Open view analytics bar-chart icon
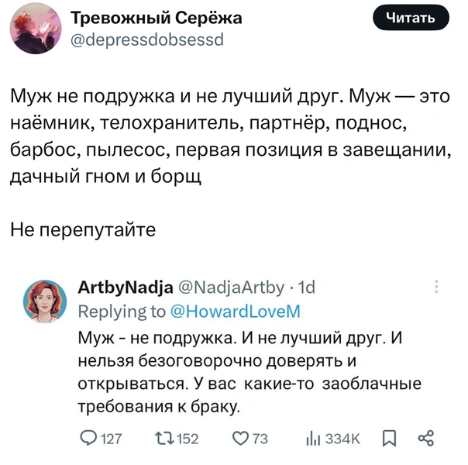This screenshot has height=465, width=468. click(315, 438)
